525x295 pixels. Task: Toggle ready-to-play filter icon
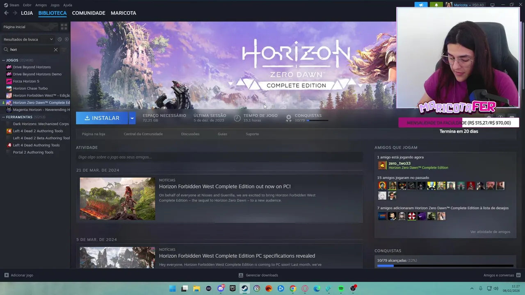pyautogui.click(x=66, y=39)
